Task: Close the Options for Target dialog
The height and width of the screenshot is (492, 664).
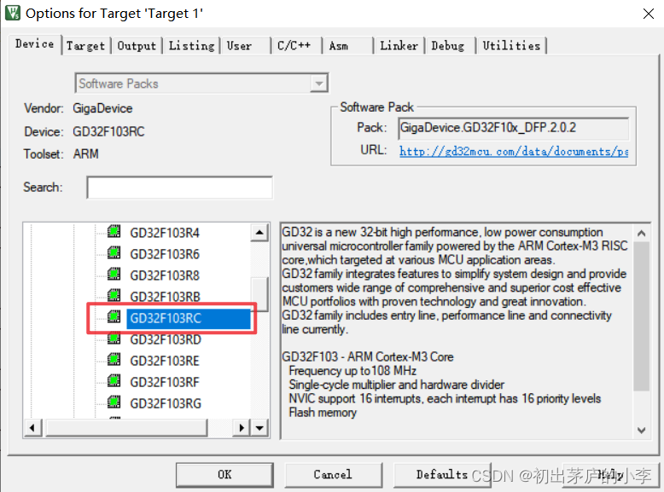Action: click(x=649, y=14)
